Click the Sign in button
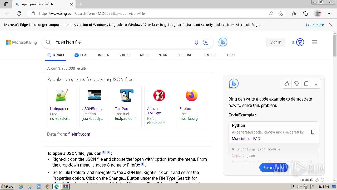Image resolution: width=337 pixels, height=190 pixels. (x=276, y=42)
